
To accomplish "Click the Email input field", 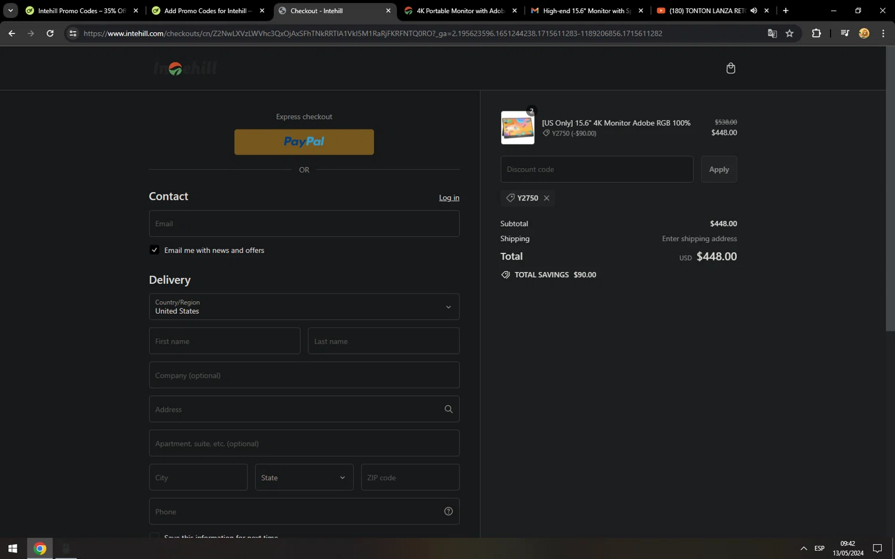I will 304,224.
